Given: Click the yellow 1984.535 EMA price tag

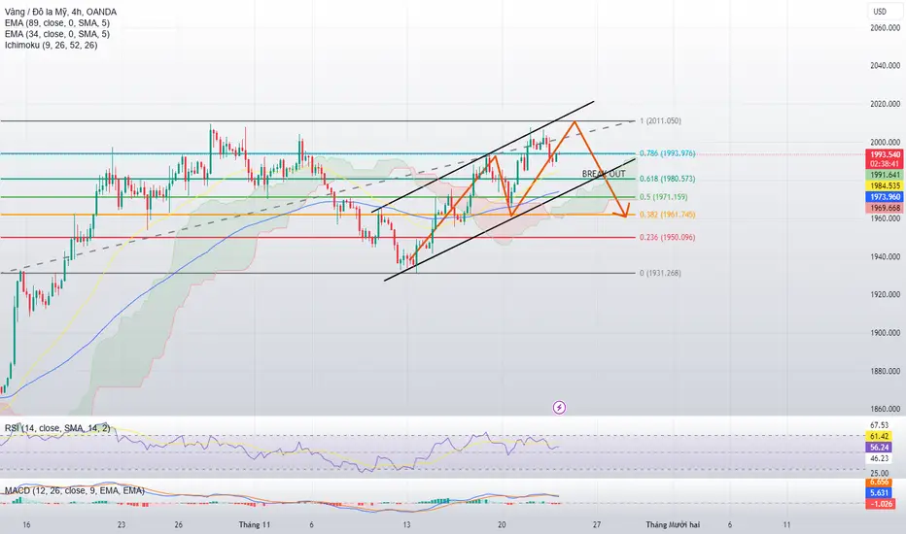Looking at the screenshot, I should tap(885, 185).
